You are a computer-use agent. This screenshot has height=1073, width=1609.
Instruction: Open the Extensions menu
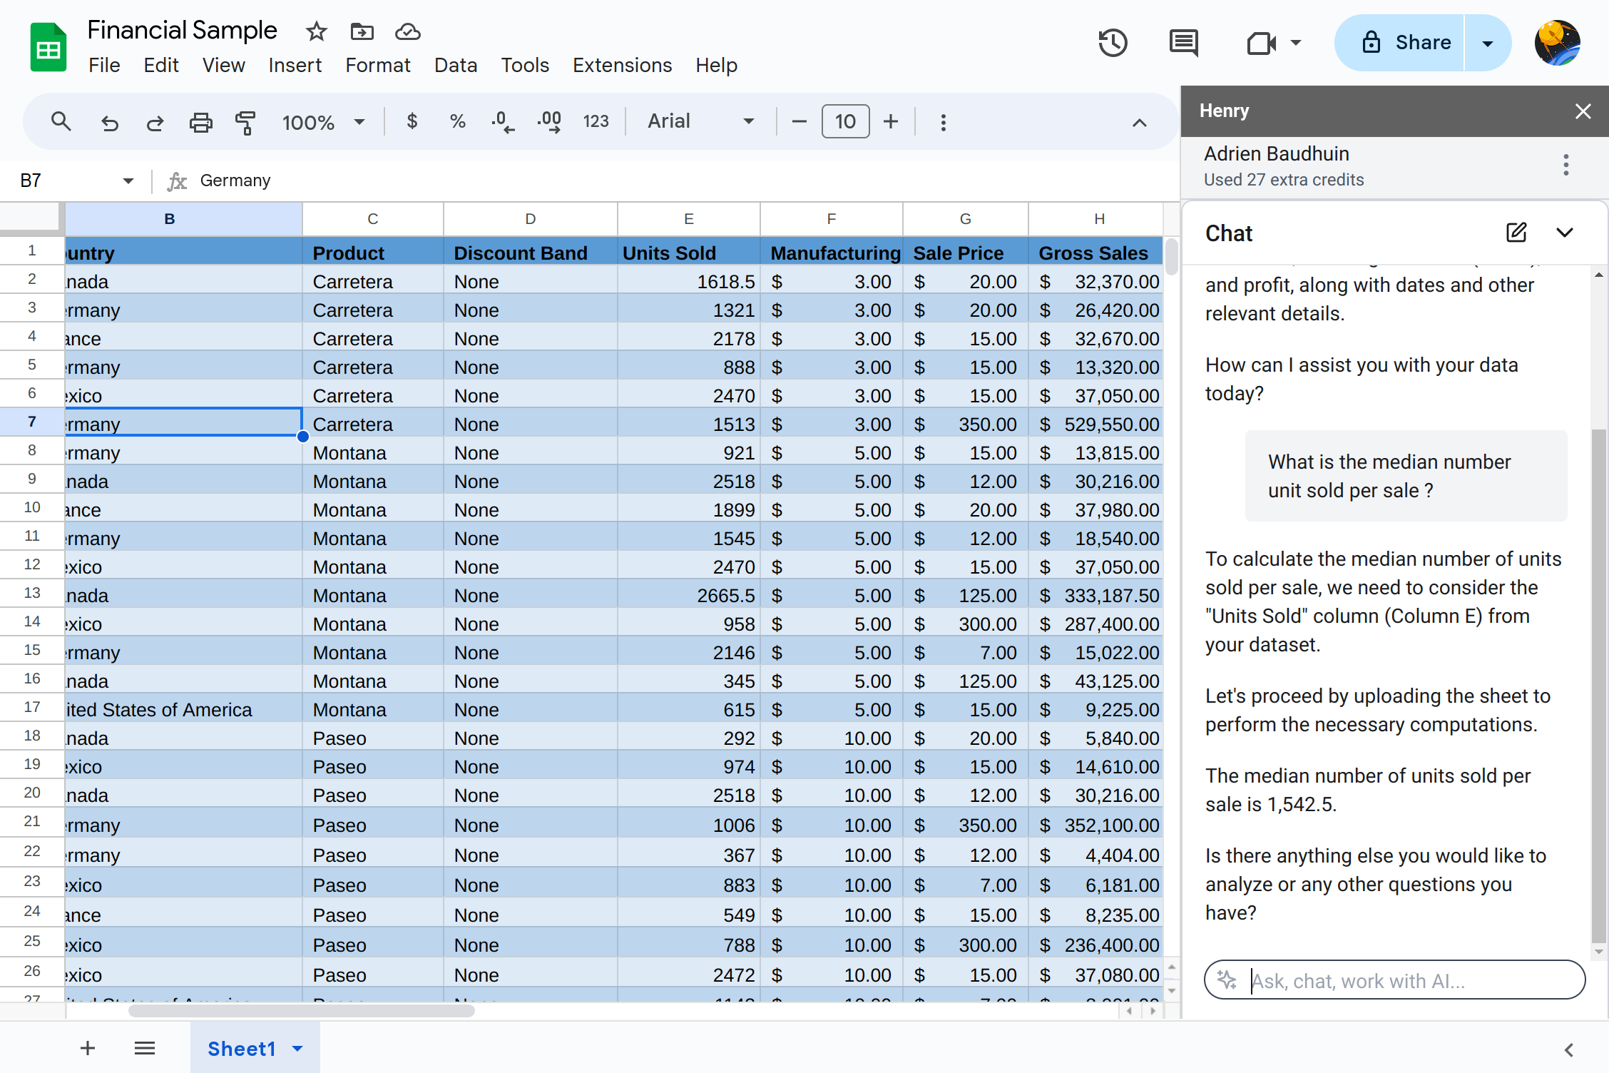(x=622, y=65)
